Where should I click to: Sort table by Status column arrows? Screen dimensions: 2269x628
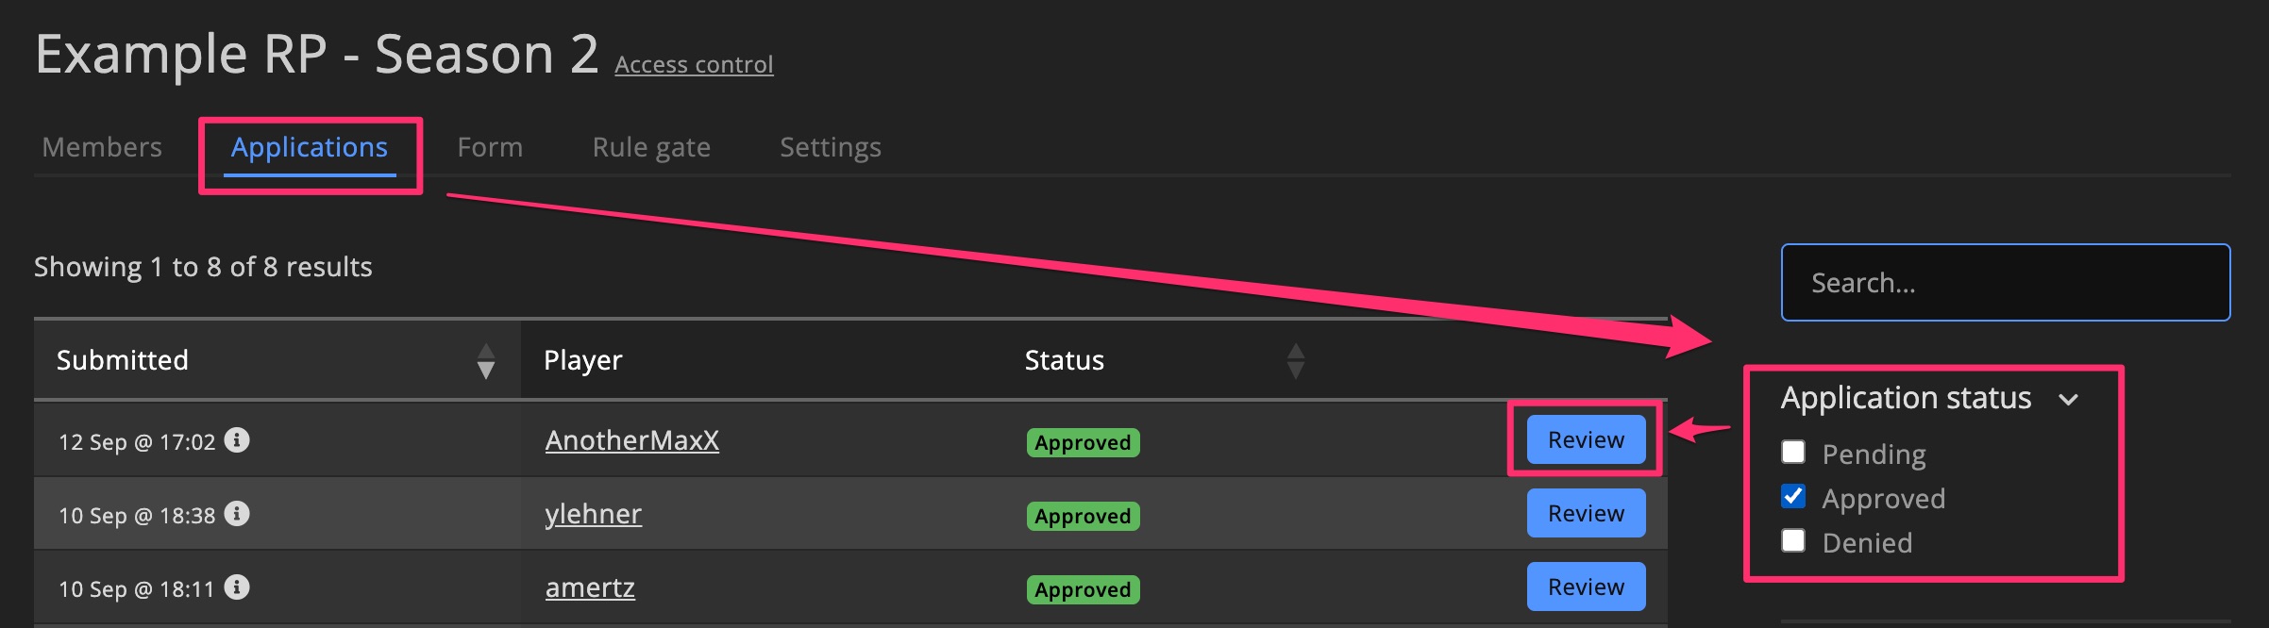(1296, 360)
